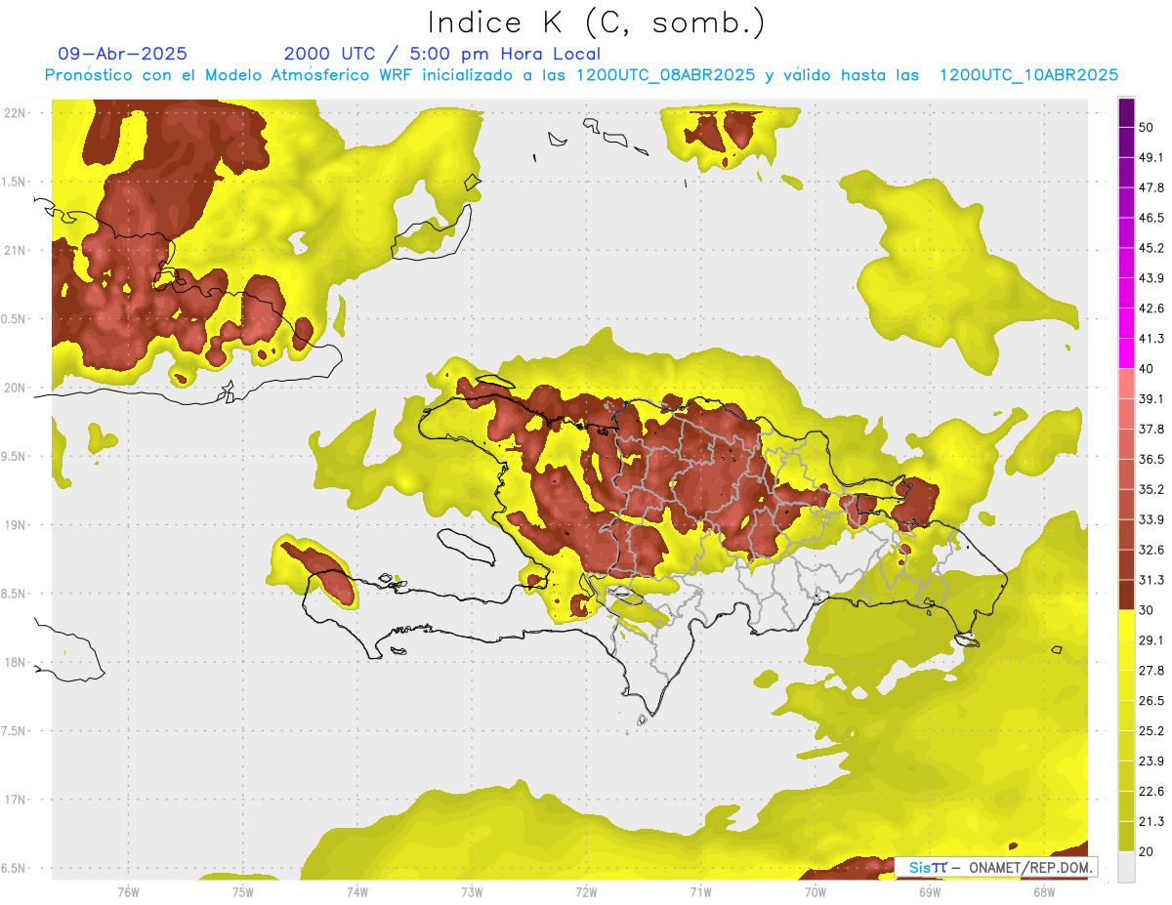Select the magenta colorbar swatch between 40 and 41.3

(1127, 353)
